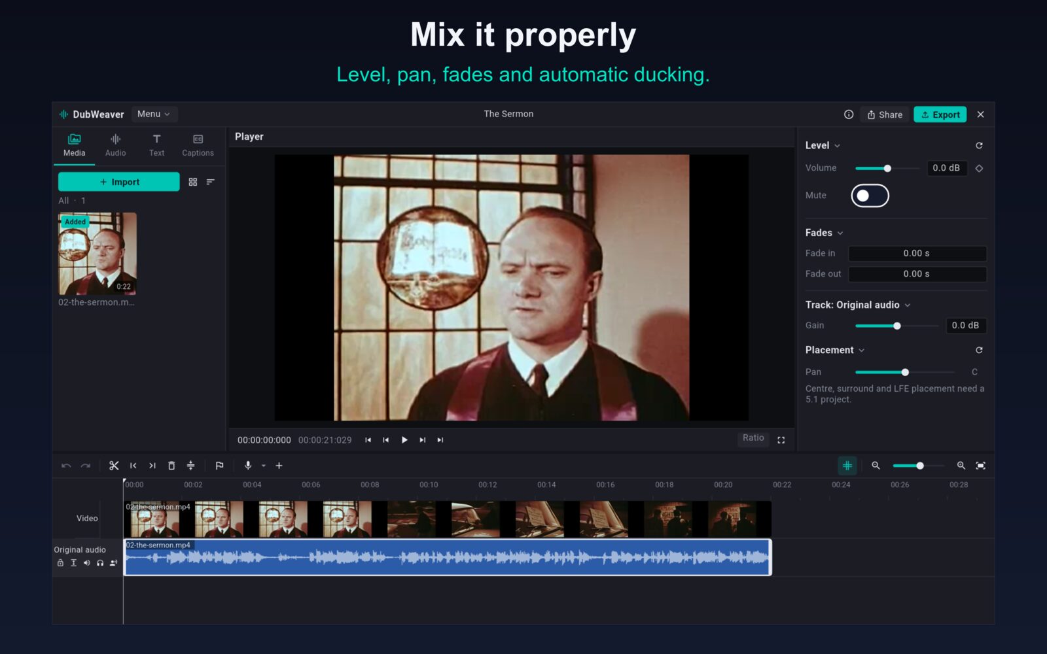Image resolution: width=1047 pixels, height=654 pixels.
Task: Add a new track with plus icon
Action: click(x=279, y=466)
